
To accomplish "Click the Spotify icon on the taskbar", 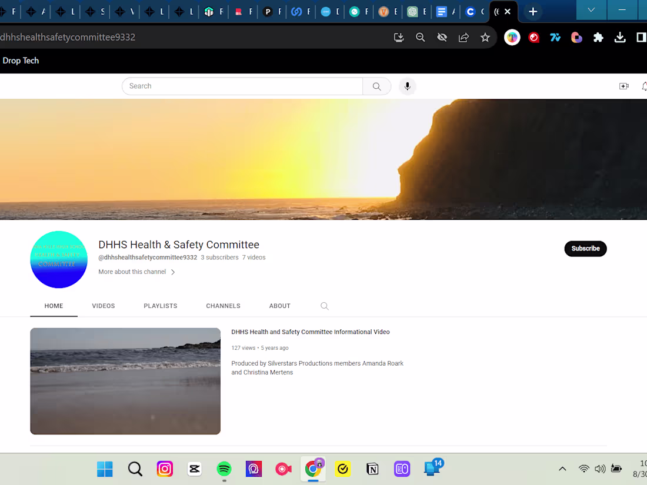I will (224, 469).
